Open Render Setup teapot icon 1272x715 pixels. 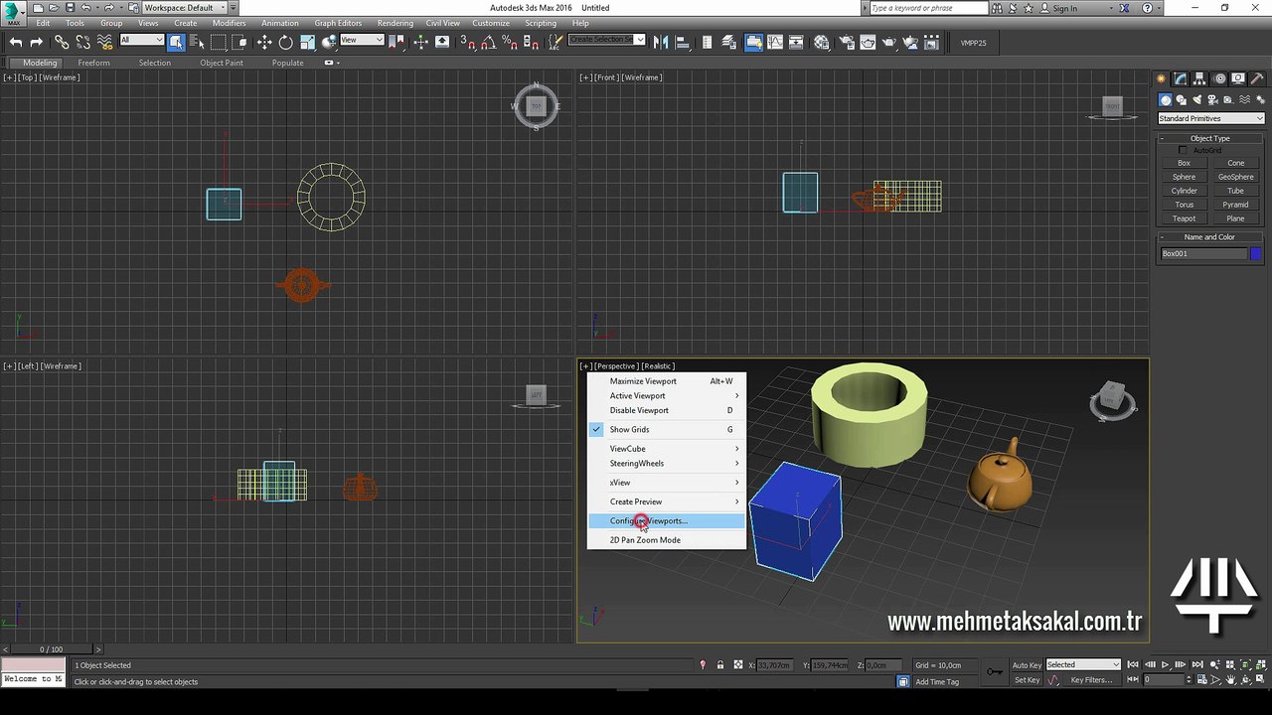[846, 42]
